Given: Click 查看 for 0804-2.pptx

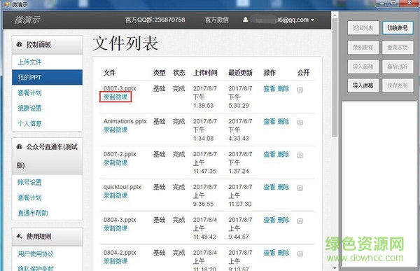Looking at the screenshot, I should 269,253.
